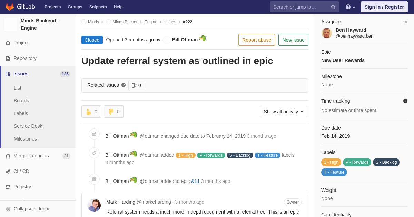Open the Snippets page
The width and height of the screenshot is (414, 217).
pyautogui.click(x=98, y=7)
